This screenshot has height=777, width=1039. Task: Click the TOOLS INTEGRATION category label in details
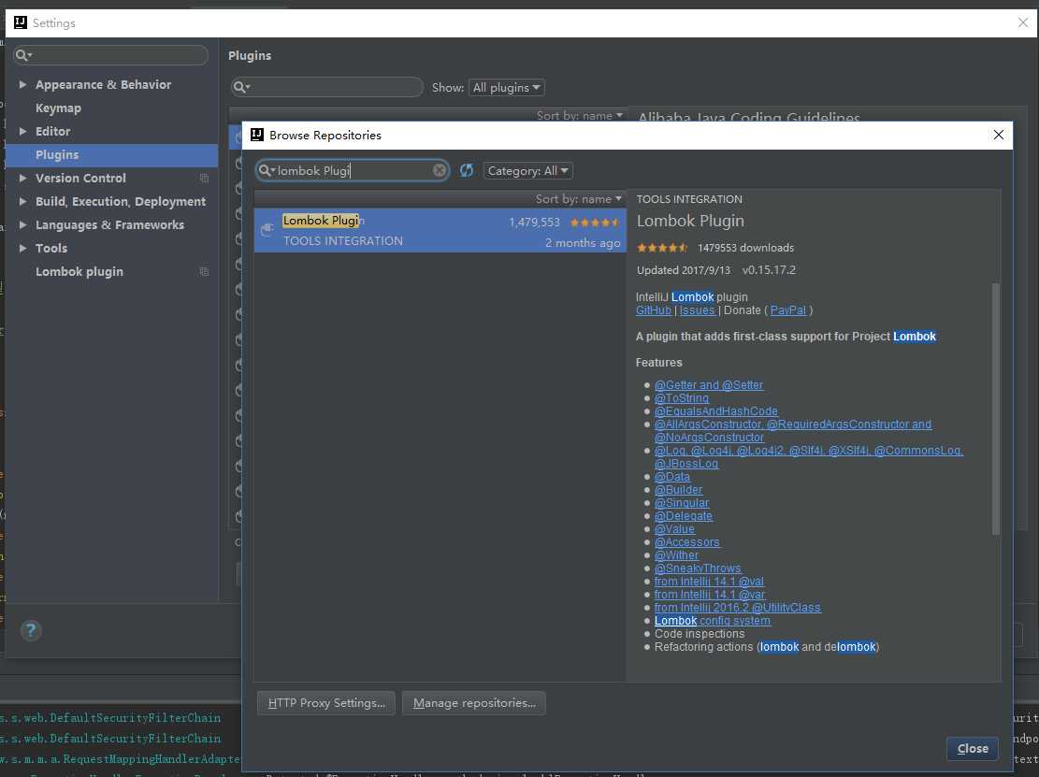pos(689,199)
